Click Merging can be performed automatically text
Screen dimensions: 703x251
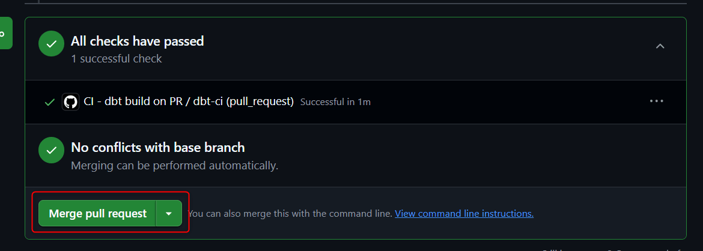[x=174, y=165]
